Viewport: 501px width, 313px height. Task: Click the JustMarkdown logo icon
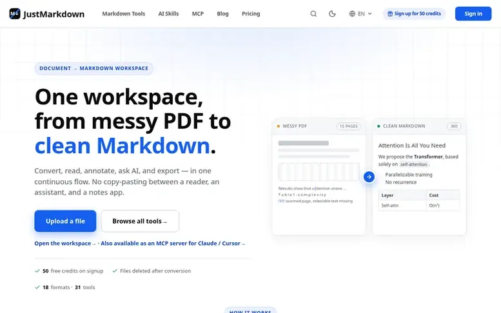(15, 14)
